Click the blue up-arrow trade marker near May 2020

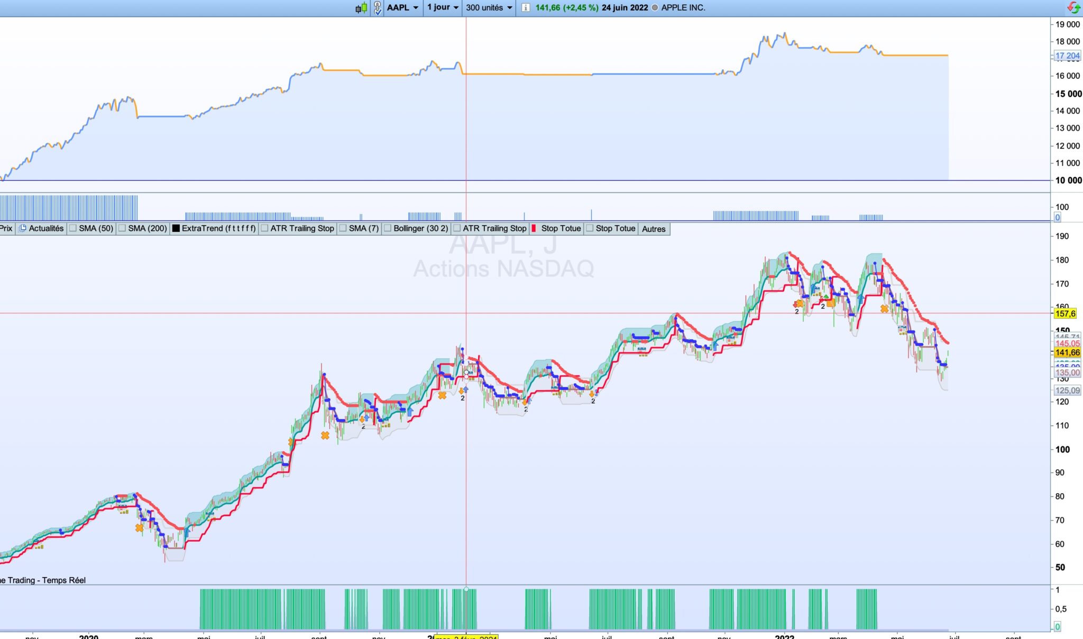tap(187, 532)
